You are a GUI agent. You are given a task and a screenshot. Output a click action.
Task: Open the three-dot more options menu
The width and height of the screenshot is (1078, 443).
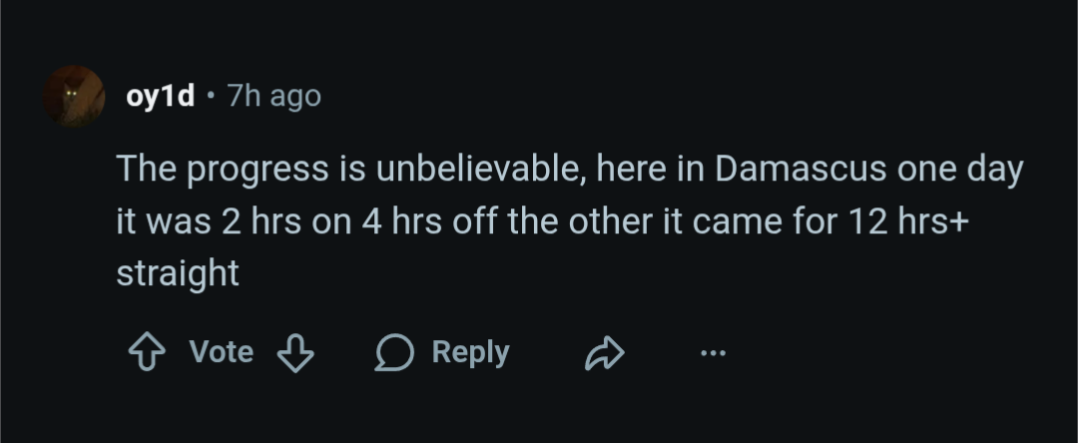(713, 352)
